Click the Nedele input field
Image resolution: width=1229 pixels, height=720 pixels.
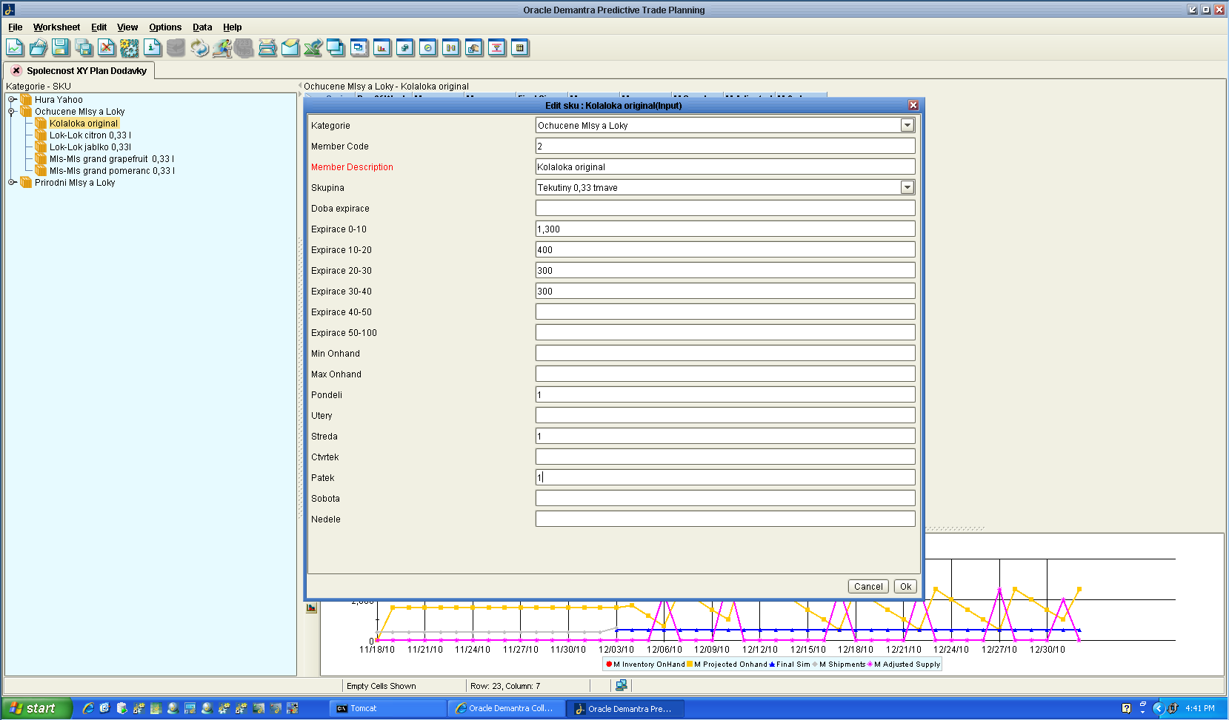725,519
